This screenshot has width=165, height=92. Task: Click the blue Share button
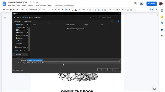click(152, 4)
